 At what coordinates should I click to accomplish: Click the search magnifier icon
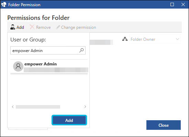click(81, 50)
